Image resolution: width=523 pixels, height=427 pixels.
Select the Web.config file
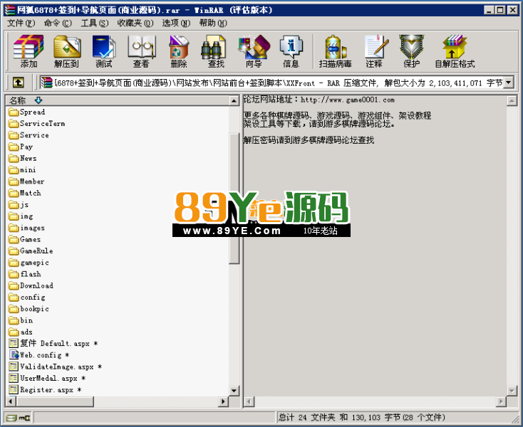[39, 355]
